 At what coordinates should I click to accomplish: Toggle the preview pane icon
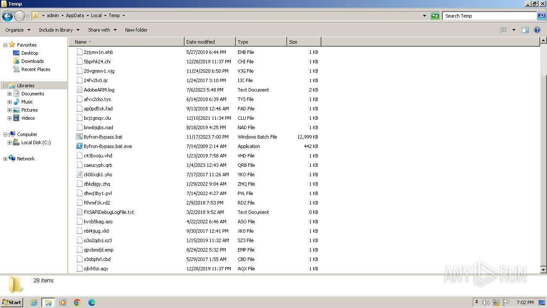525,30
